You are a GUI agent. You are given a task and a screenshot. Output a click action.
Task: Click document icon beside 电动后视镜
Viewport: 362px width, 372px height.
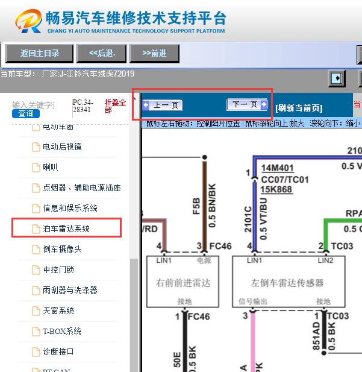pos(36,147)
